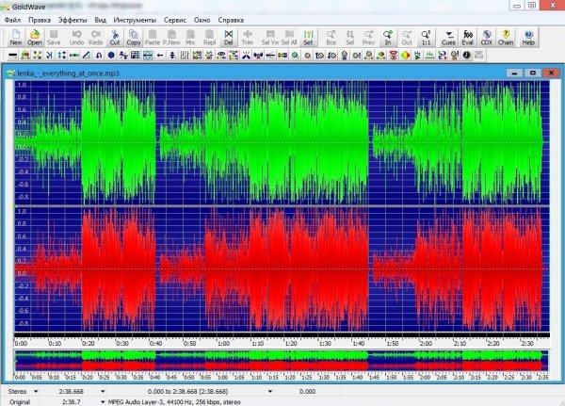The height and width of the screenshot is (406, 565).
Task: Click the Paste toolbar button
Action: [x=153, y=37]
